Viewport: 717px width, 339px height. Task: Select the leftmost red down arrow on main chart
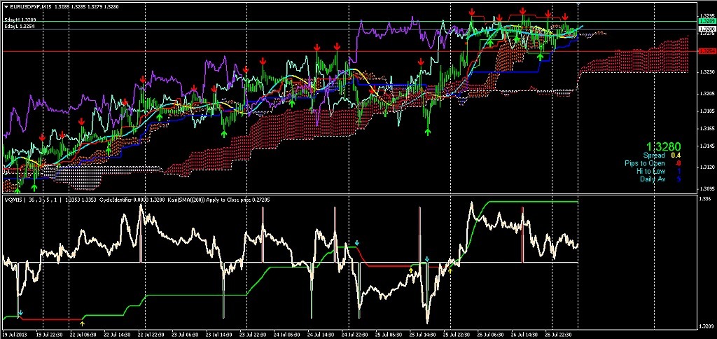click(41, 137)
